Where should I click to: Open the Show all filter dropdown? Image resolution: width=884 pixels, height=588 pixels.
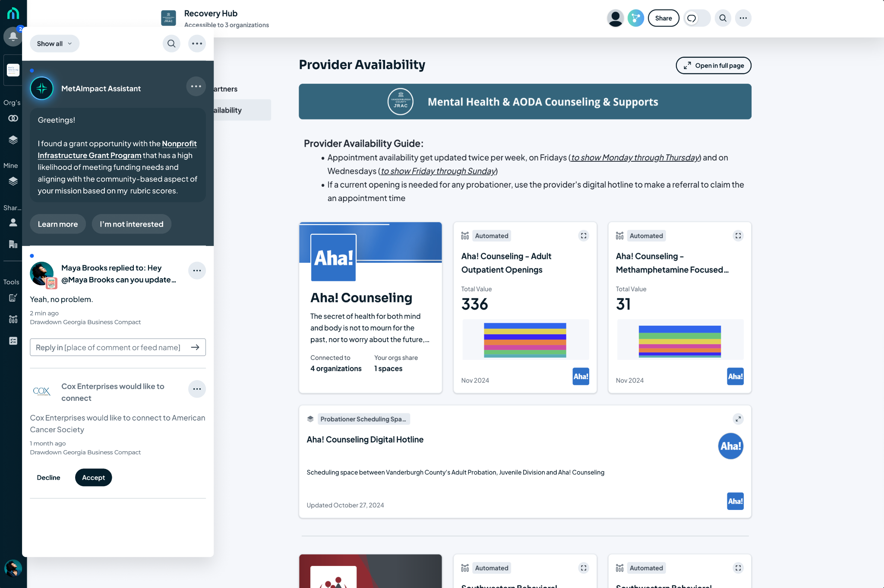pos(54,44)
